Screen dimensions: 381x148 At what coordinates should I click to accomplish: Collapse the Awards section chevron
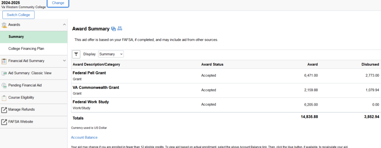[64, 25]
